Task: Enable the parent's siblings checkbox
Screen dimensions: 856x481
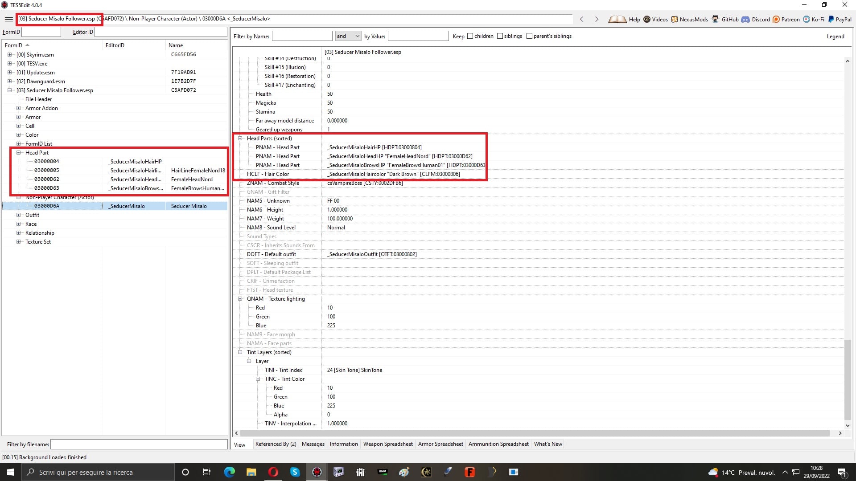Action: click(x=529, y=36)
